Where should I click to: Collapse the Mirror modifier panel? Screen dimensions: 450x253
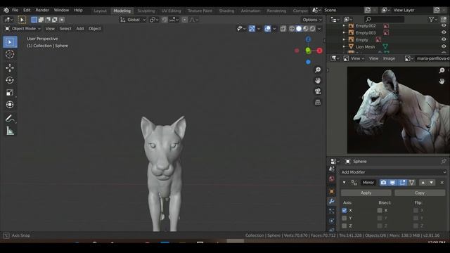point(344,183)
